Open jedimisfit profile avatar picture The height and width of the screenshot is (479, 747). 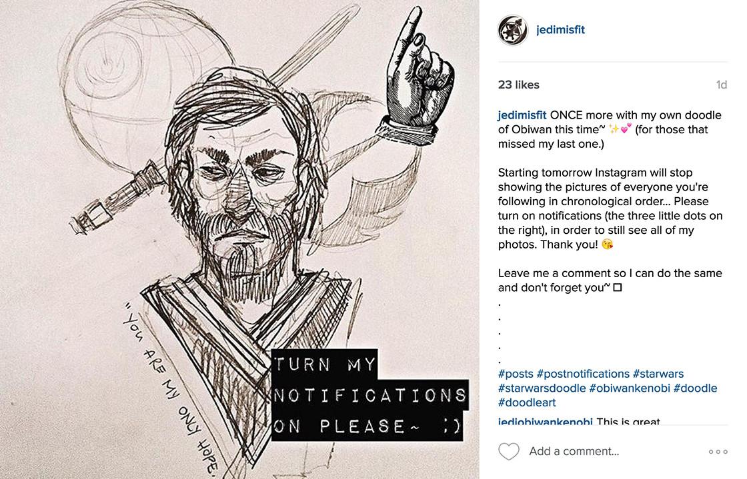point(513,30)
